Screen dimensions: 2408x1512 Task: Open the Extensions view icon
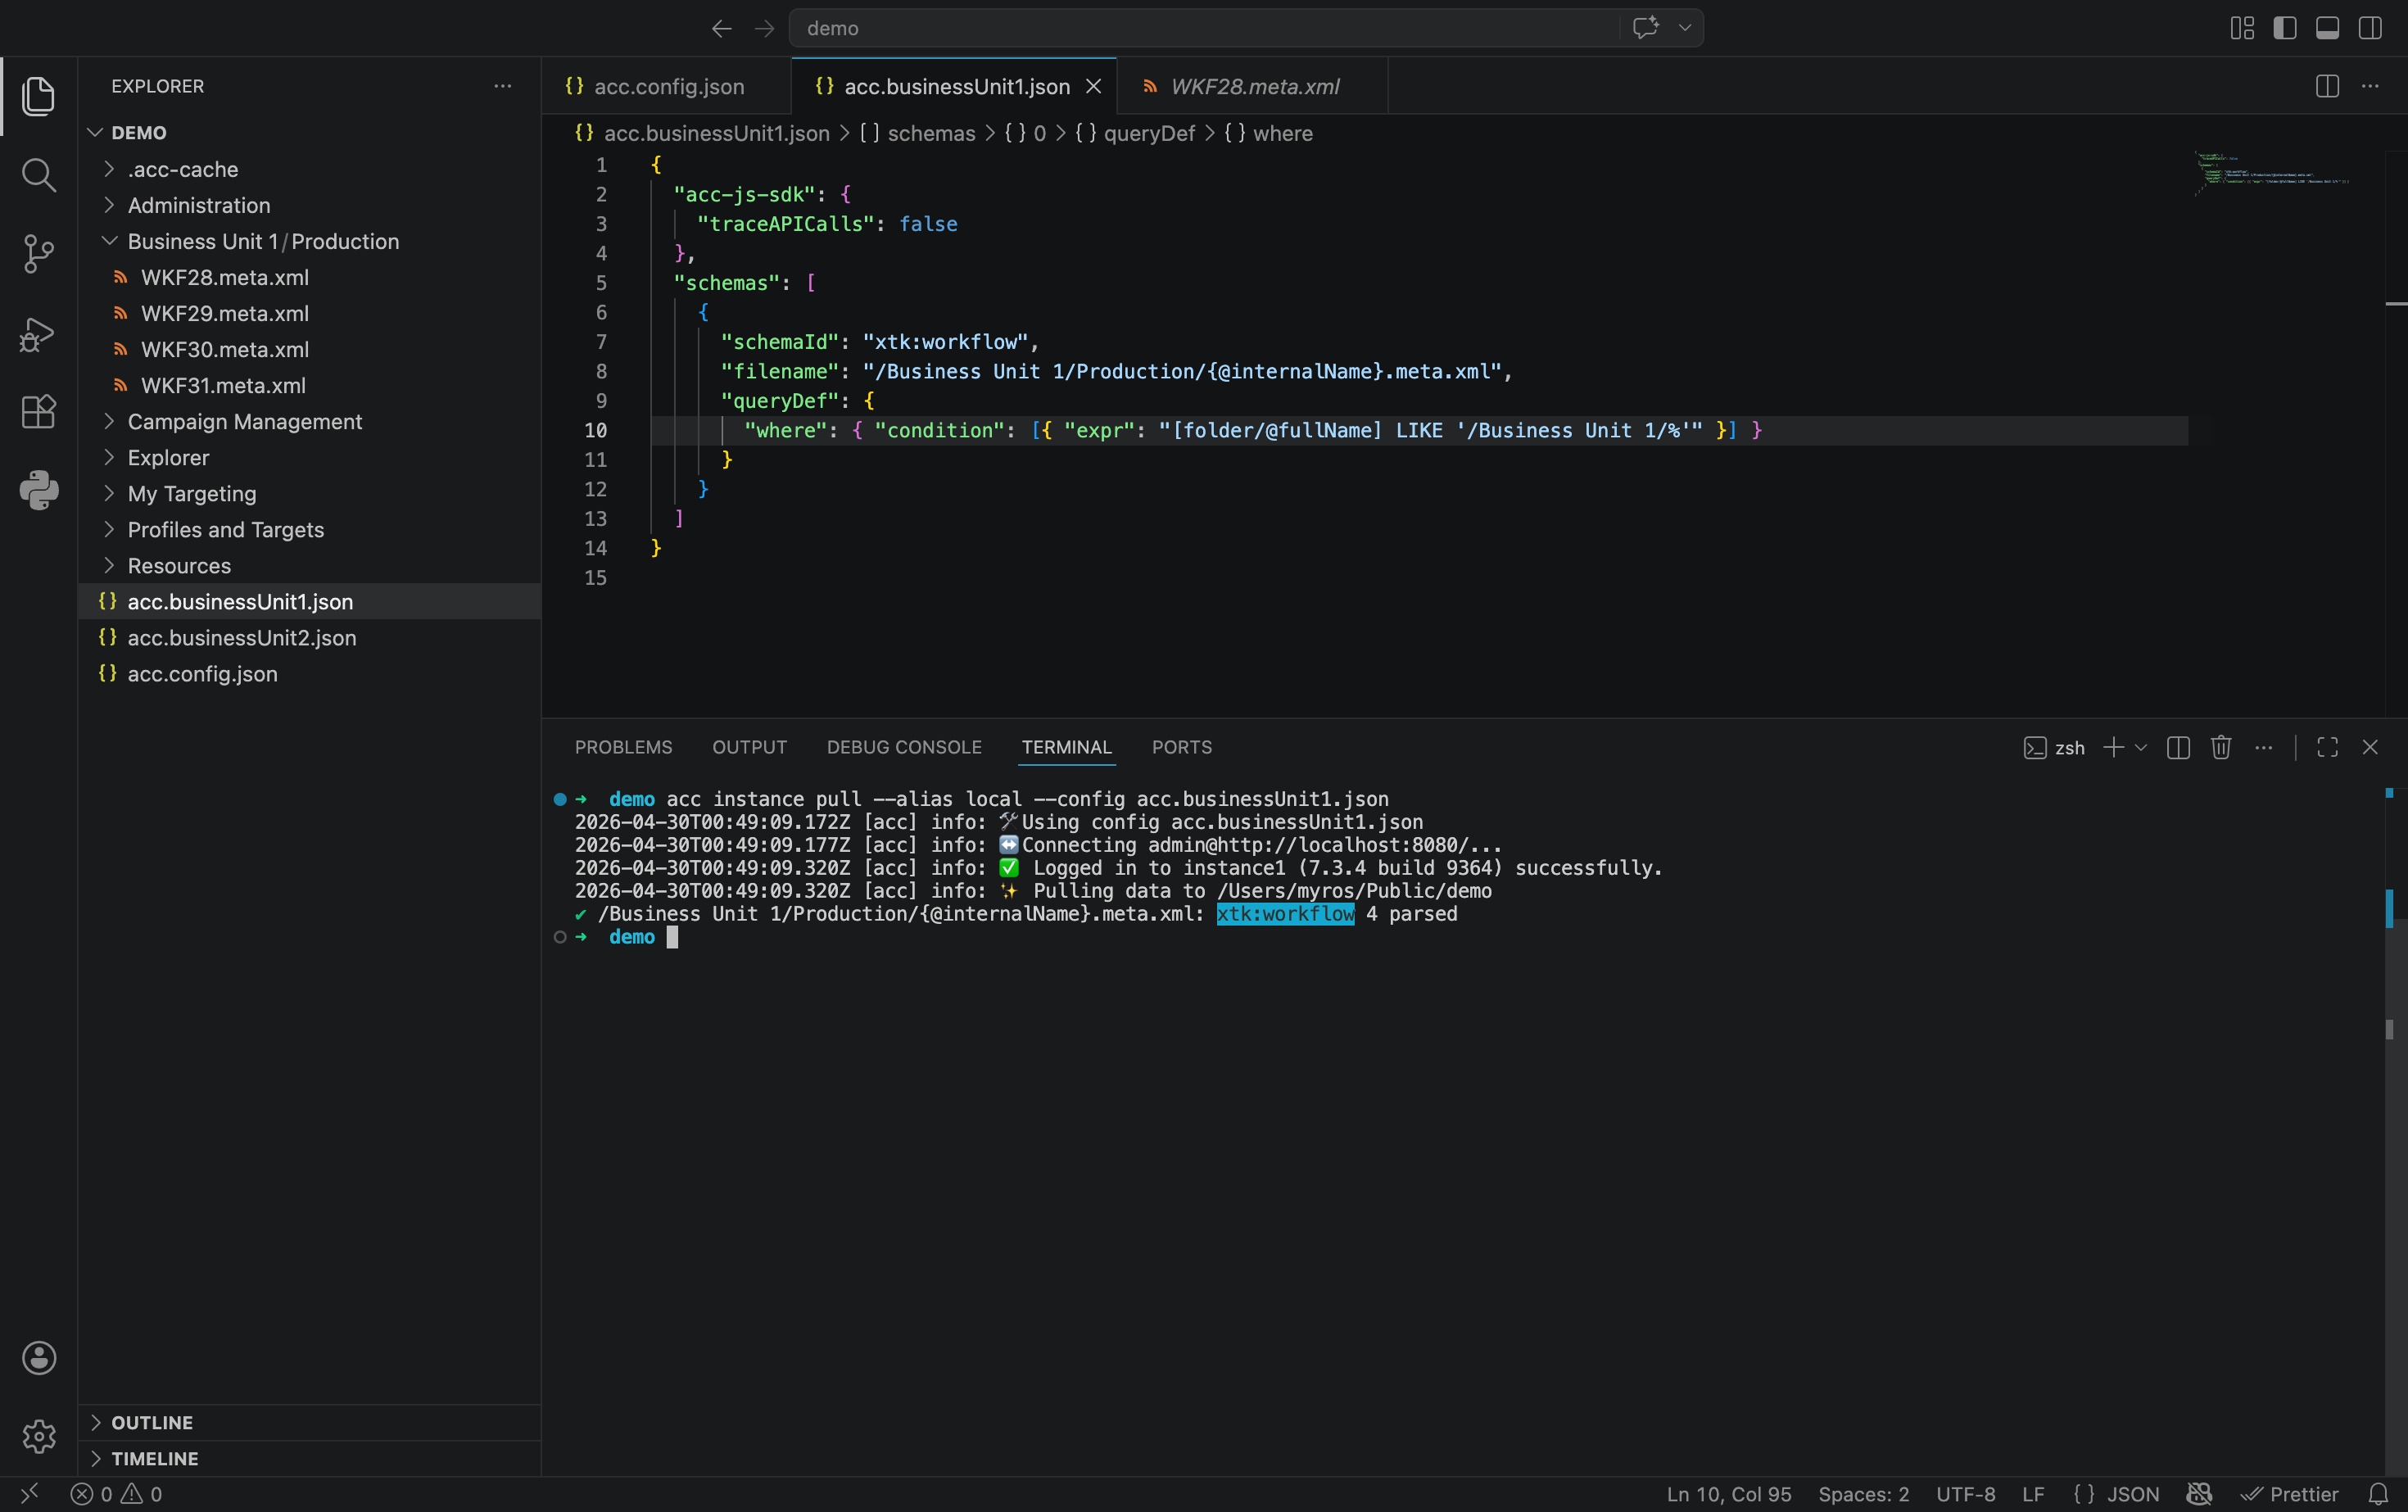(38, 411)
